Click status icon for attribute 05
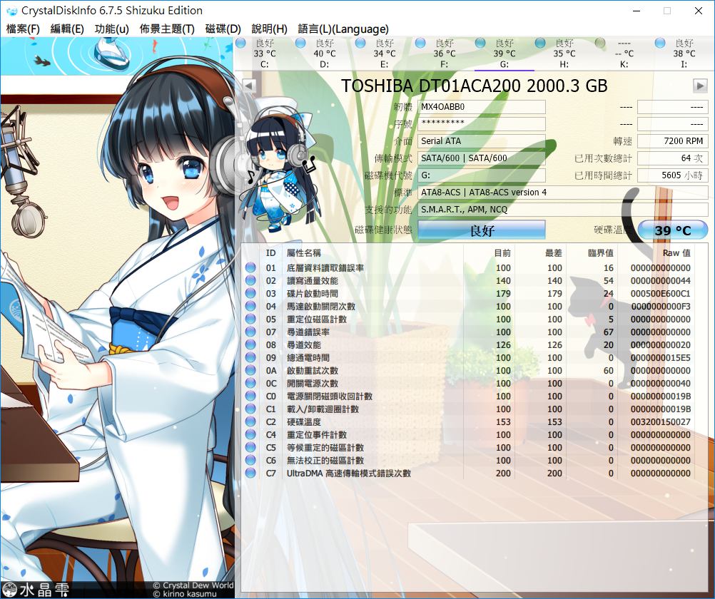715x599 pixels. tap(250, 319)
